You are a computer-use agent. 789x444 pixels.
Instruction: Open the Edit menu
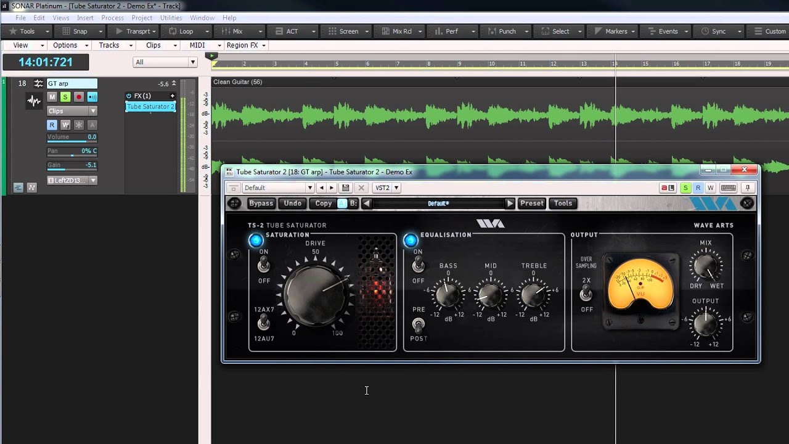(x=39, y=18)
